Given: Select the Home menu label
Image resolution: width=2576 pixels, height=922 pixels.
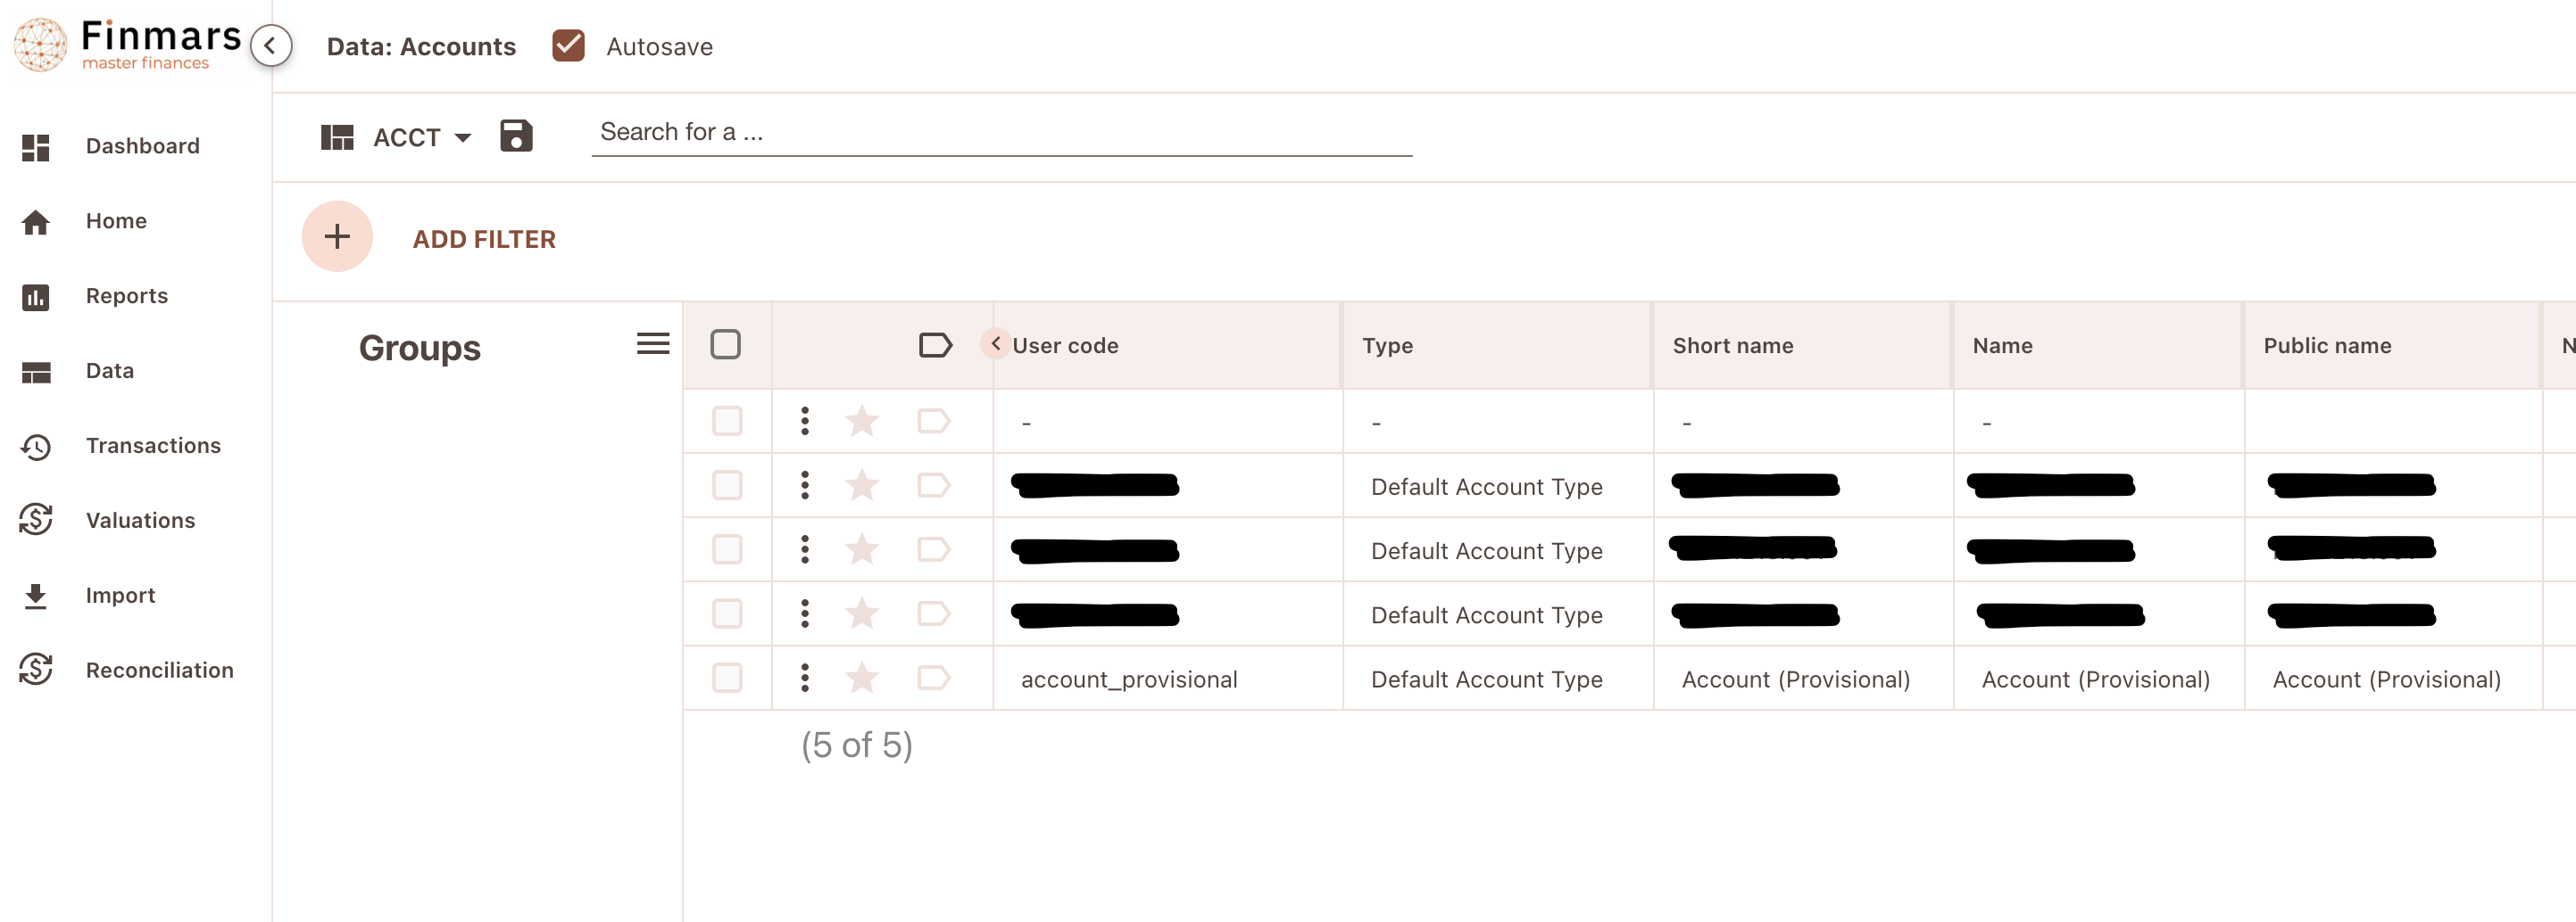Looking at the screenshot, I should (116, 221).
